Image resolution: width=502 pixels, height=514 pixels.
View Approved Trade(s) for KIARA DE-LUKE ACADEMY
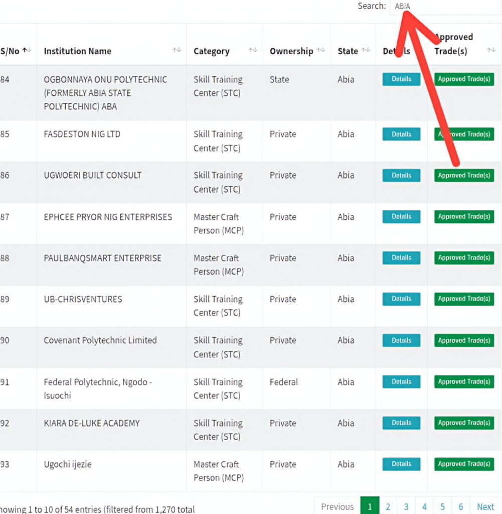(x=464, y=423)
